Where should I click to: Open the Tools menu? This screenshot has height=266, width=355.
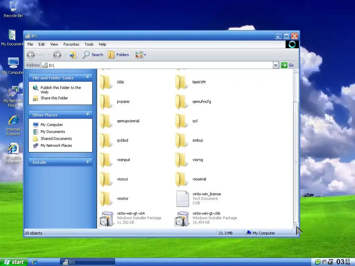click(x=89, y=44)
